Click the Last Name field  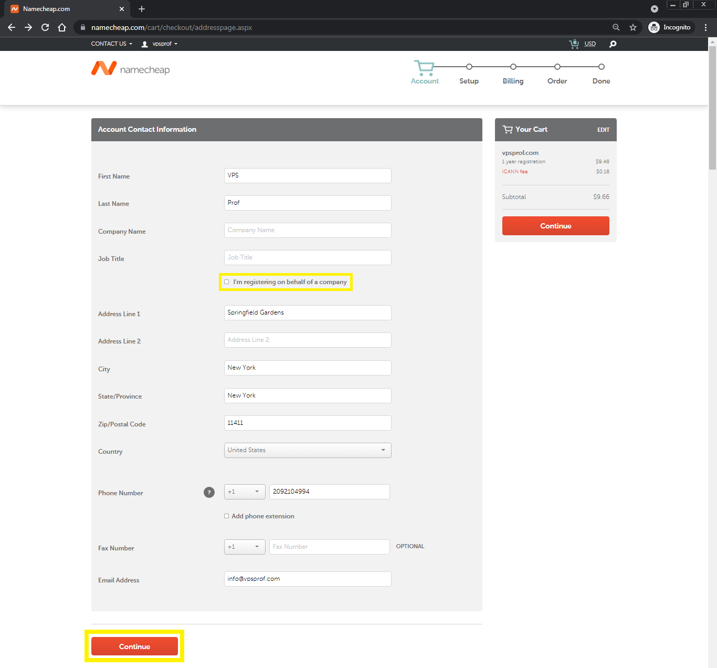coord(308,203)
